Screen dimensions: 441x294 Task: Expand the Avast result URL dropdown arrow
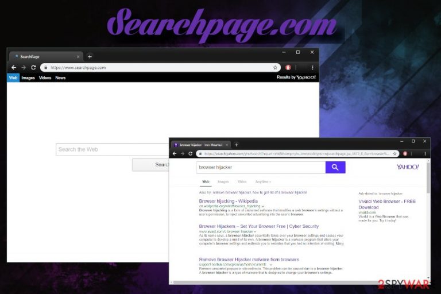[x=255, y=231]
